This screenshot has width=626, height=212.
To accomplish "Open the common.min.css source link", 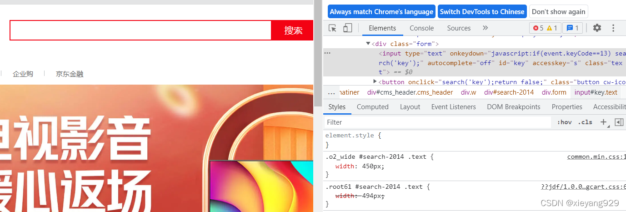I will (x=596, y=157).
